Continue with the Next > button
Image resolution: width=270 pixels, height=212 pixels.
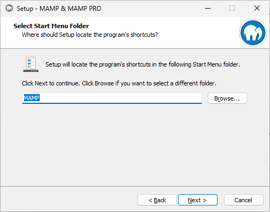[x=197, y=200]
